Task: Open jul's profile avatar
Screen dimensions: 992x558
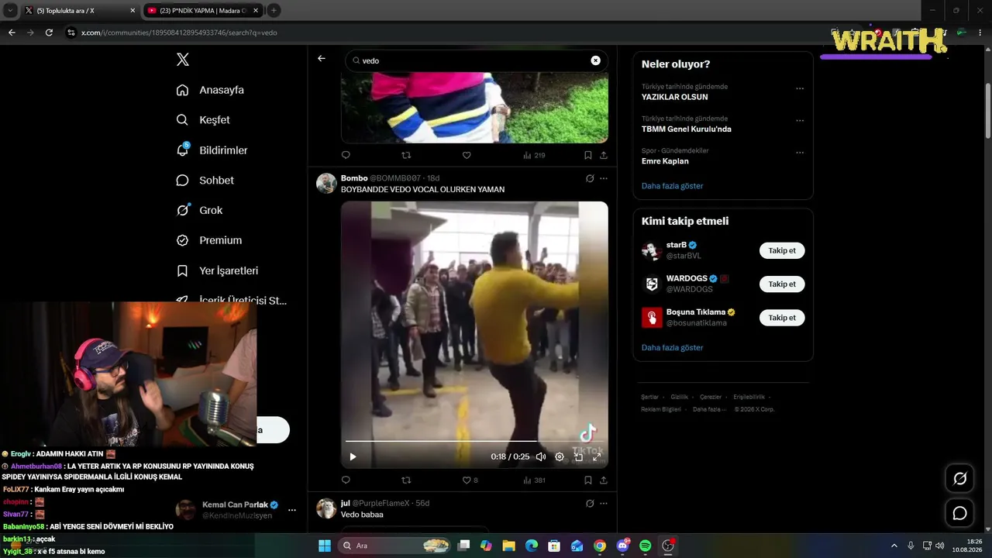Action: click(326, 508)
